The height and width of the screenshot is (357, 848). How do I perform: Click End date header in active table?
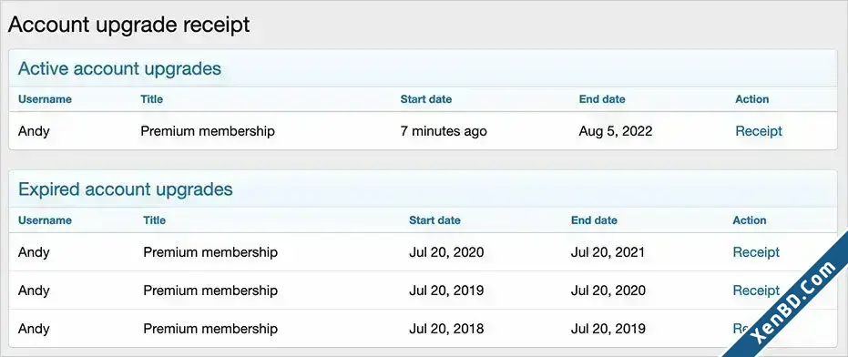pos(602,99)
